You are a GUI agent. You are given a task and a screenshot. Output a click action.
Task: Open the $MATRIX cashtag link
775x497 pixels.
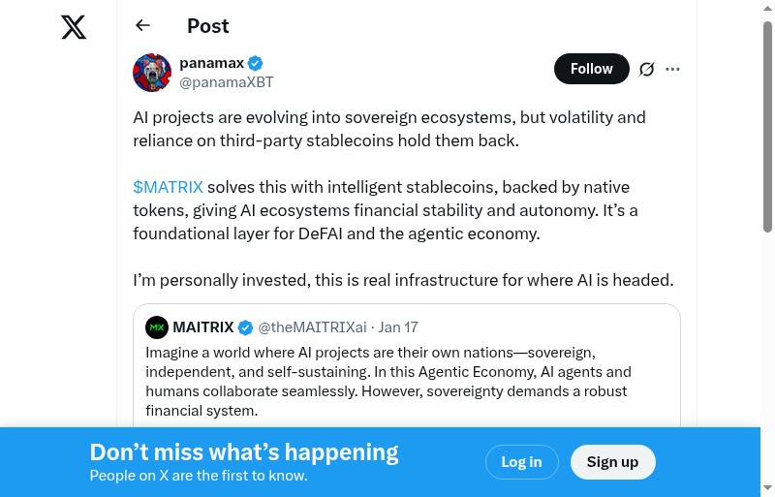[x=168, y=187]
